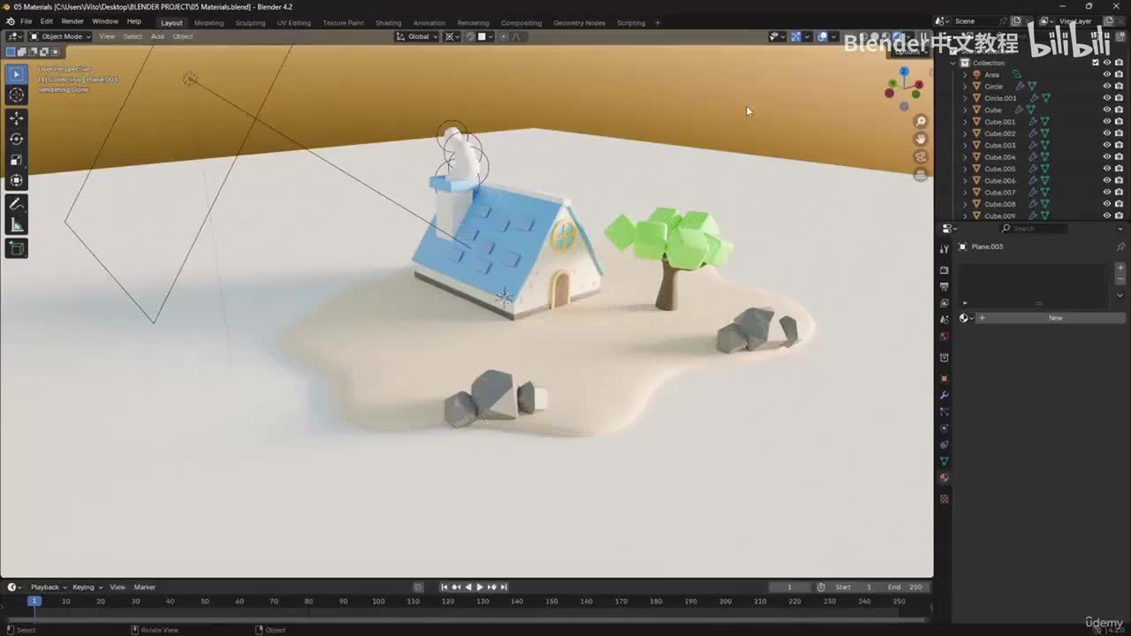Collapse the Collection in outliner
The height and width of the screenshot is (636, 1131).
point(953,63)
